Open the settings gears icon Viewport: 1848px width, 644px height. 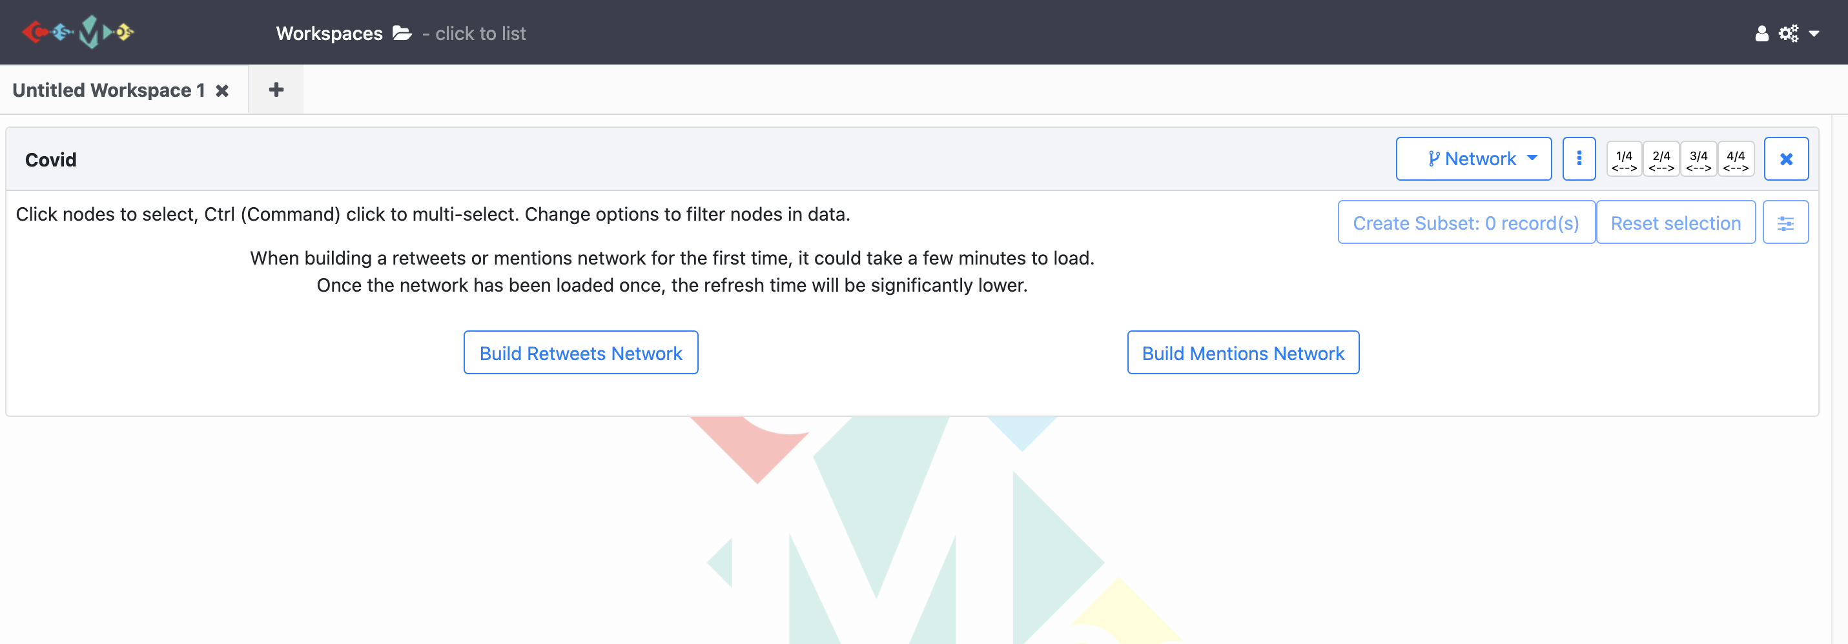tap(1789, 33)
